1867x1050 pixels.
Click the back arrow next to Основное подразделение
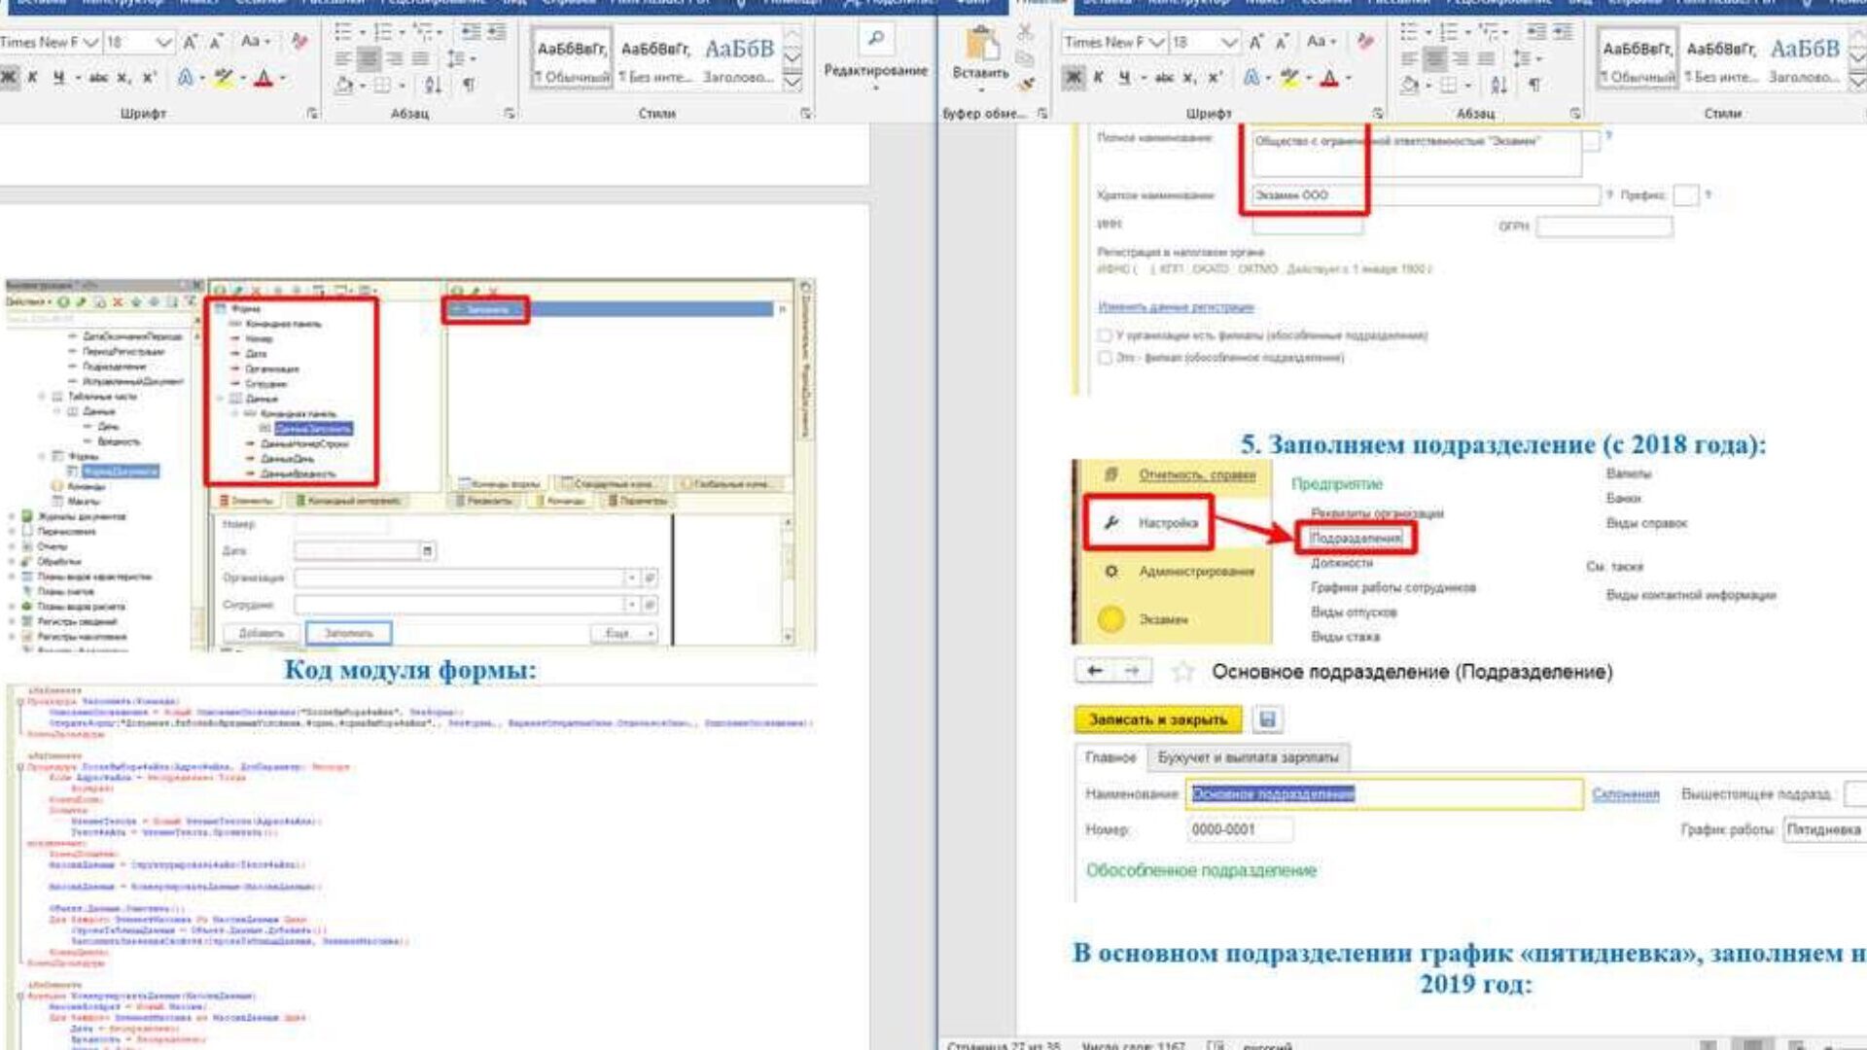pos(1096,671)
